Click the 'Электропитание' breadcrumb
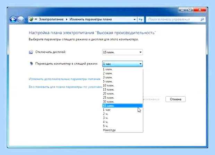 [51, 19]
